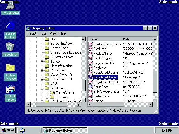Expand the Rpc key
The height and width of the screenshot is (134, 179).
tap(42, 39)
